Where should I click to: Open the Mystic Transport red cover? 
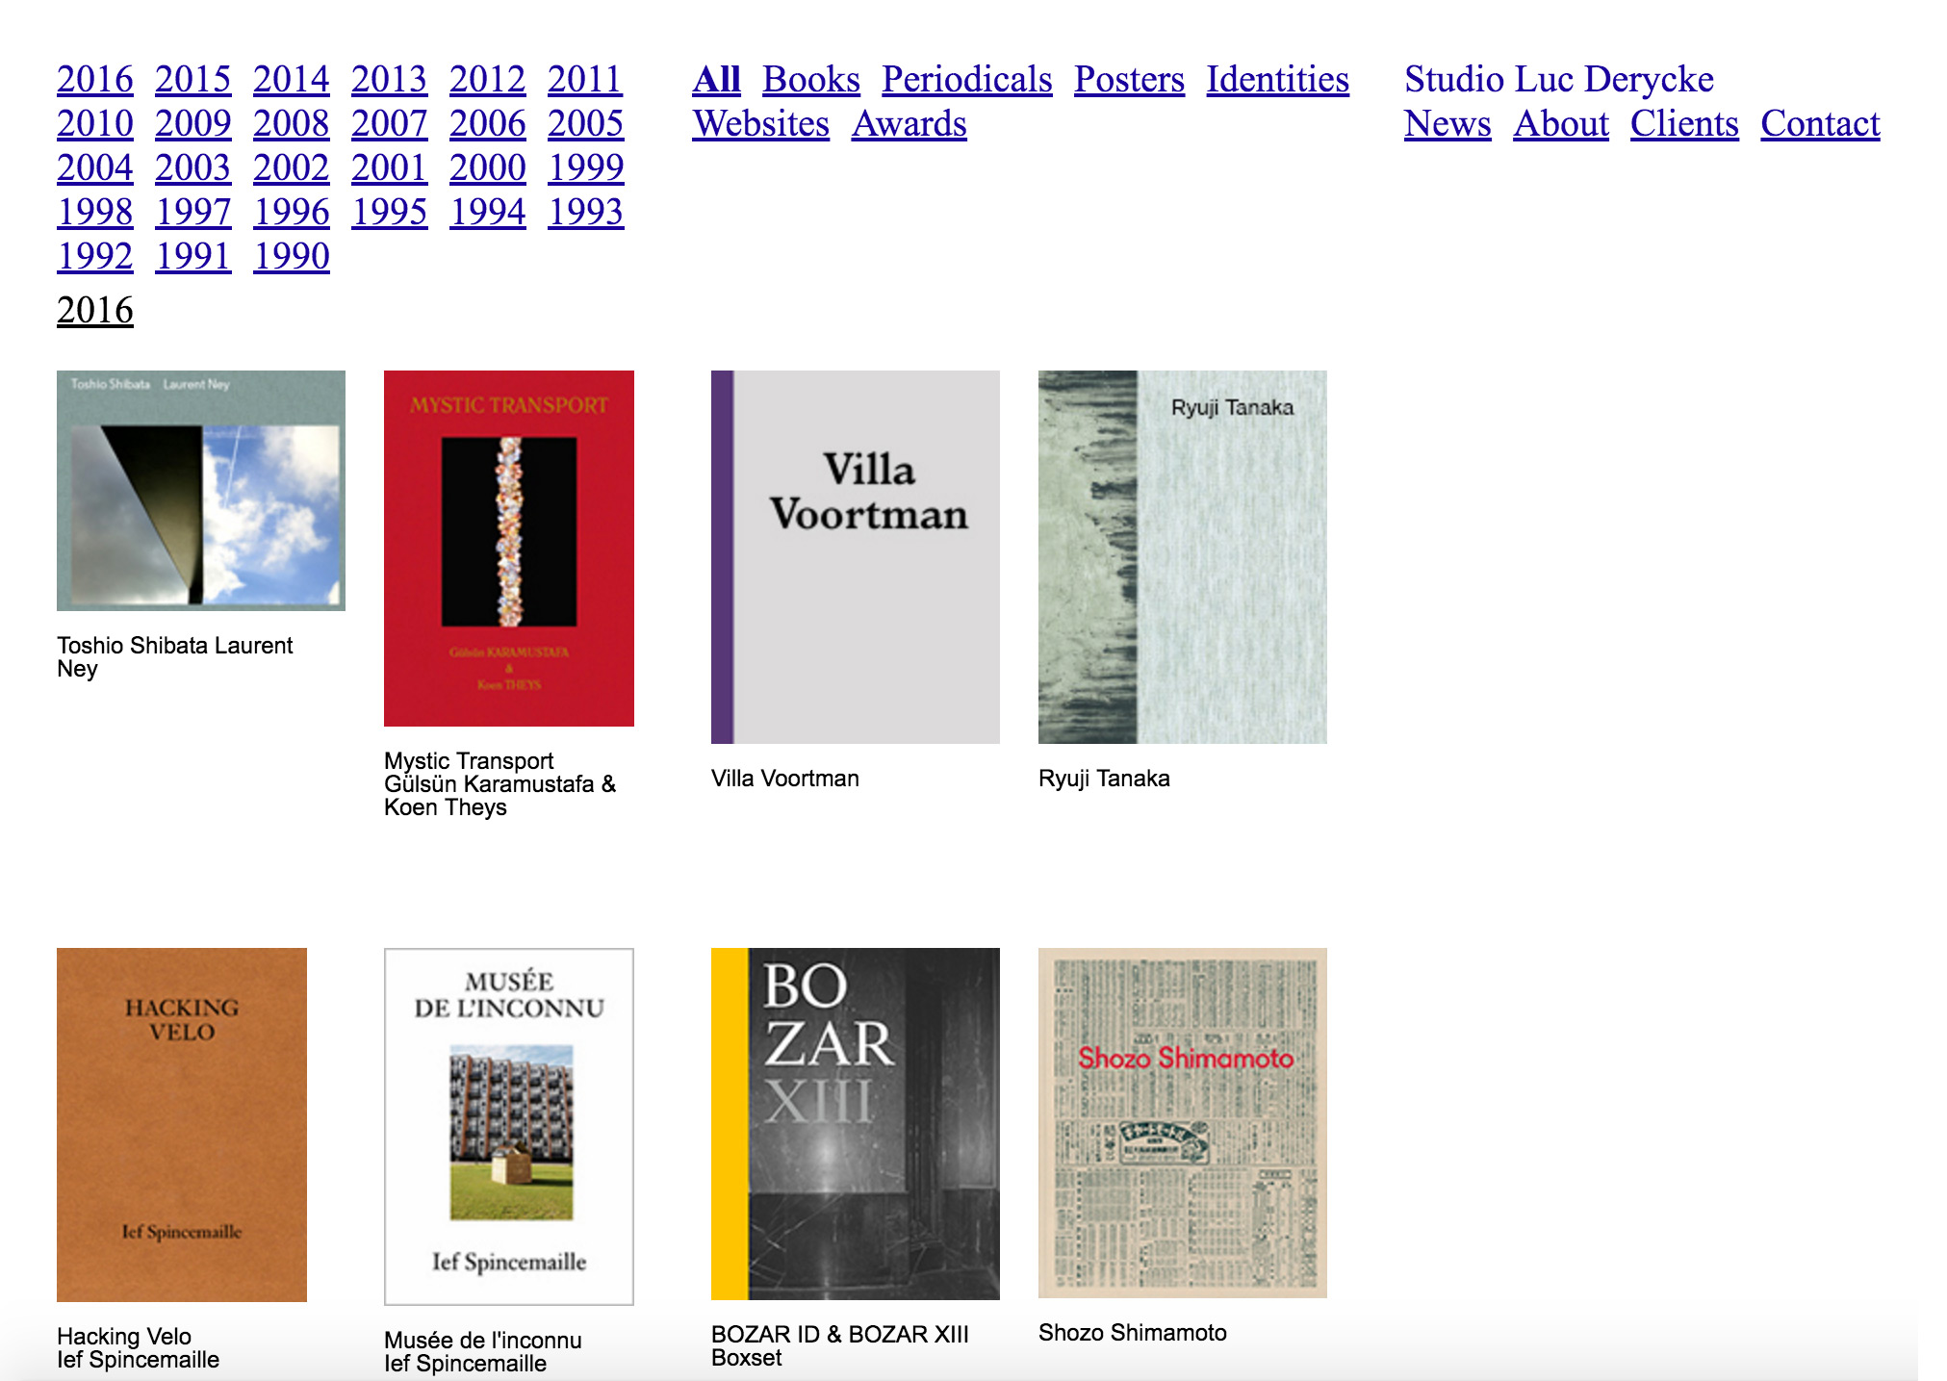pyautogui.click(x=509, y=549)
